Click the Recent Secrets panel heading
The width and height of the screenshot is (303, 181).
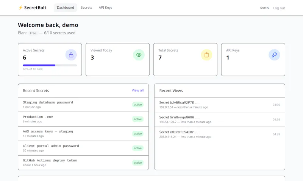tap(36, 91)
